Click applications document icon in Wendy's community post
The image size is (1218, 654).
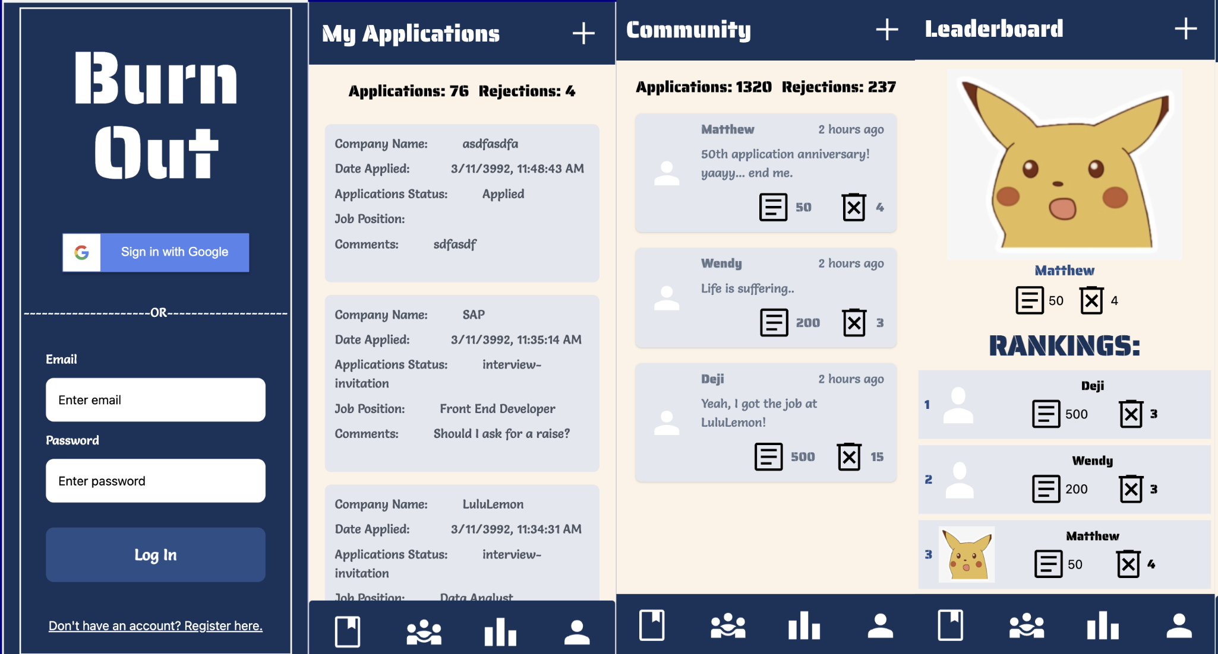point(774,322)
